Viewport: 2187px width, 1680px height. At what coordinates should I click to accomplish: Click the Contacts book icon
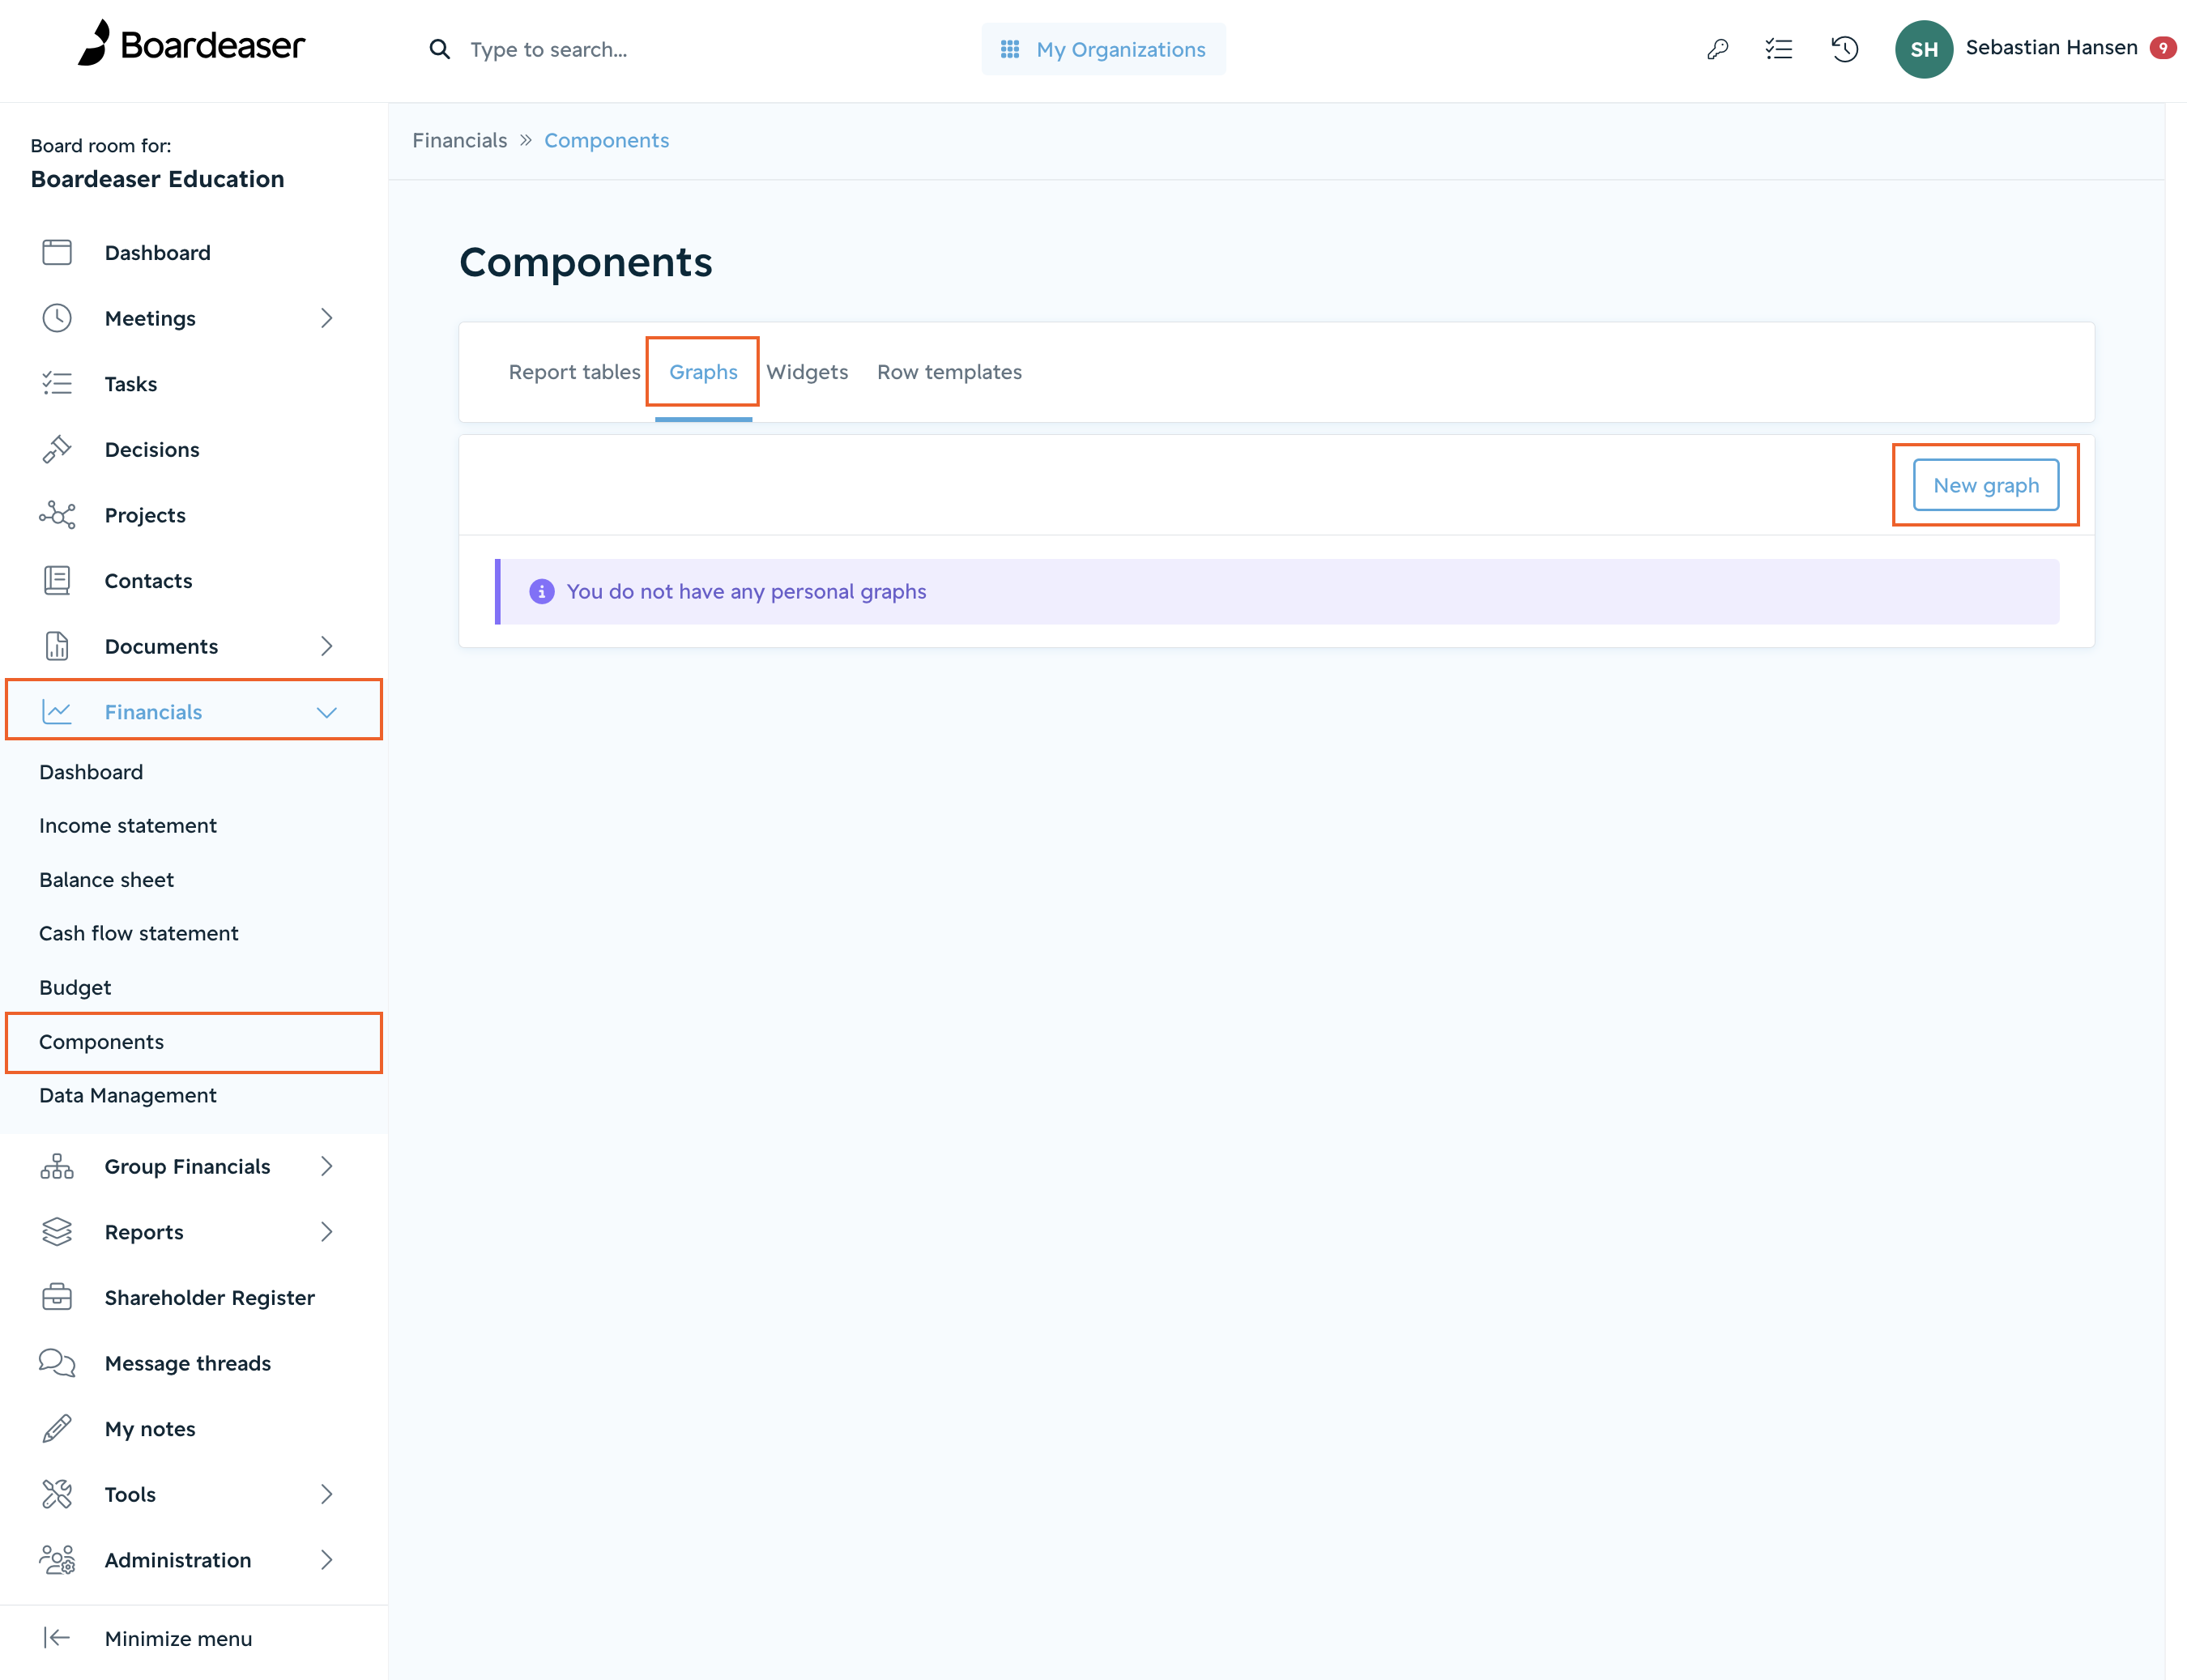click(57, 580)
